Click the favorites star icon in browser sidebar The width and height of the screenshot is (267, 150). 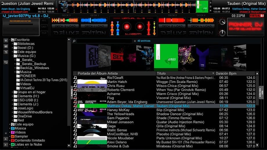pos(6,41)
